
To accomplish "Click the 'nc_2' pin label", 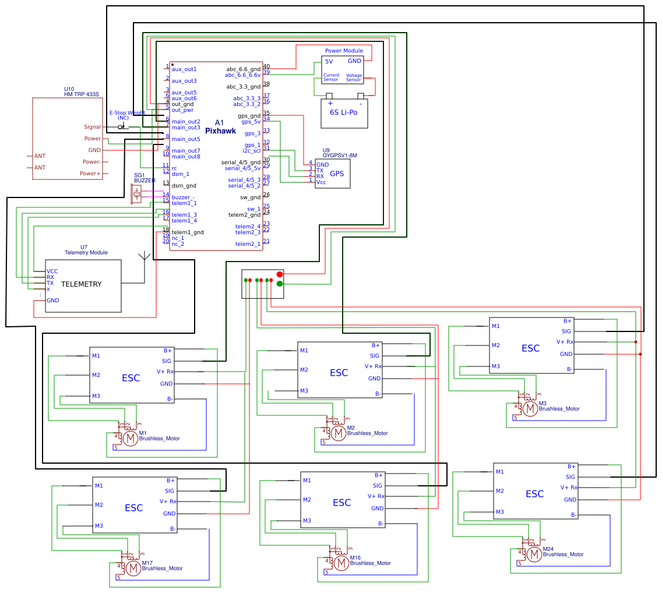I will [178, 244].
